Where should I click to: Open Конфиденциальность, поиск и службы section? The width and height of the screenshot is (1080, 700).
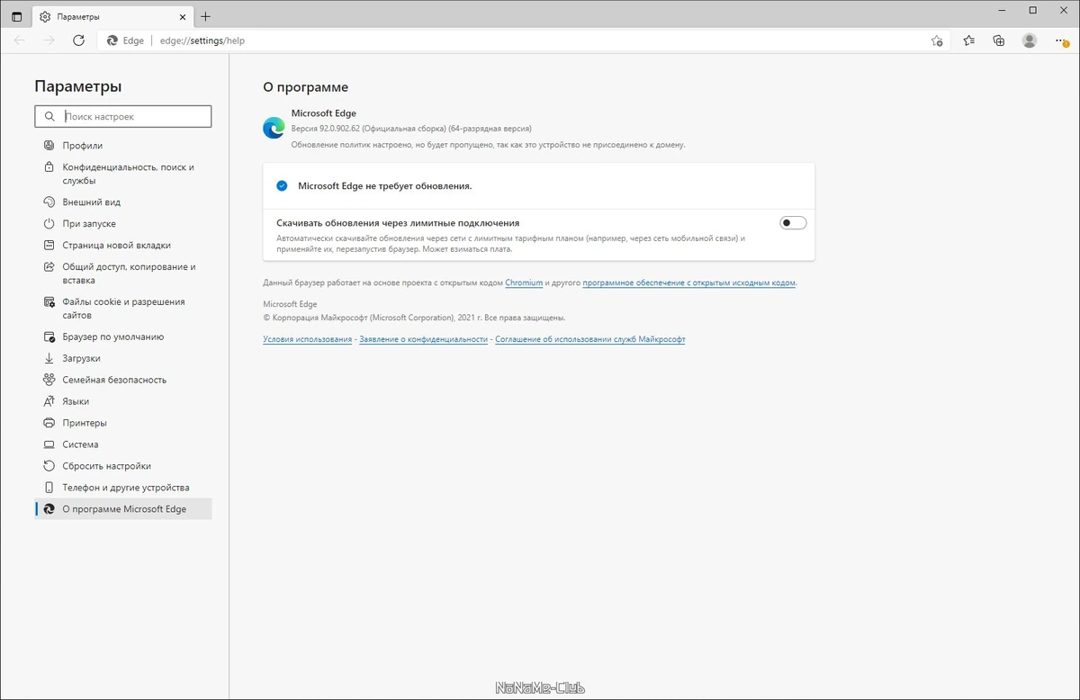123,174
